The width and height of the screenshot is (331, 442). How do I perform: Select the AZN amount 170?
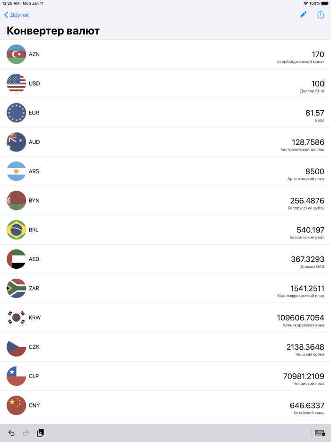pyautogui.click(x=318, y=54)
